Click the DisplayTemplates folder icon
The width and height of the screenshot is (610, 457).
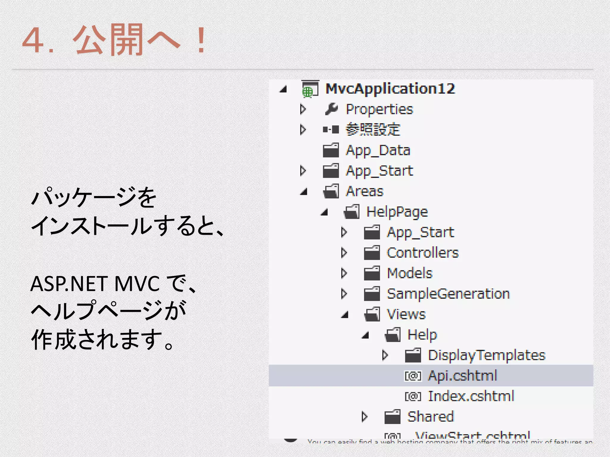tap(413, 356)
